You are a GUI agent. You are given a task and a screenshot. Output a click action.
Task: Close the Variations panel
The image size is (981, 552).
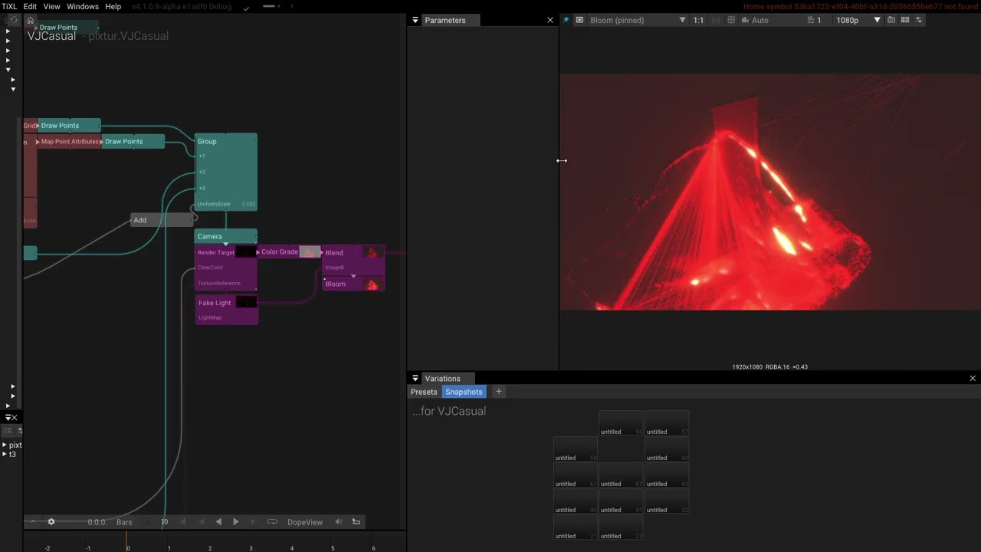973,379
